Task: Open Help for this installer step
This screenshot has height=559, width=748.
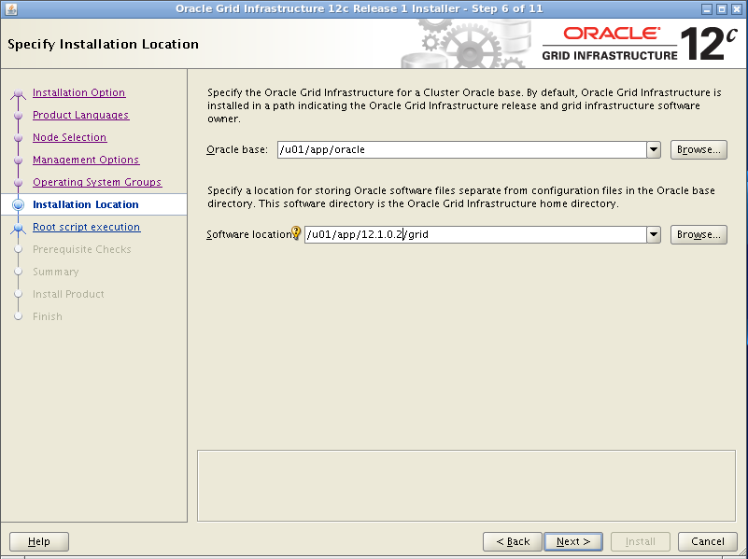Action: pyautogui.click(x=38, y=541)
